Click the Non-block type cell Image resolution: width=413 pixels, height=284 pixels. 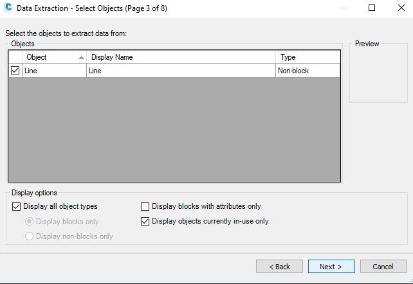point(307,71)
